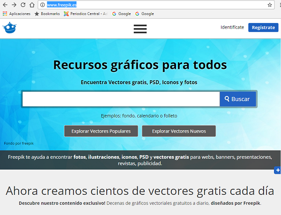This screenshot has width=281, height=215.
Task: Open the Bookmarks folder in bookmarks bar
Action: pyautogui.click(x=47, y=14)
